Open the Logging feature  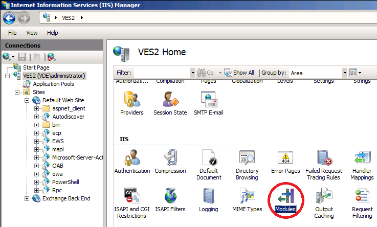[209, 200]
